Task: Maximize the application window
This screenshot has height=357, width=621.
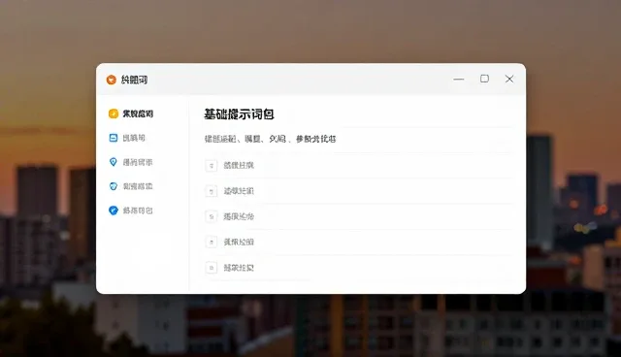Action: click(x=484, y=79)
